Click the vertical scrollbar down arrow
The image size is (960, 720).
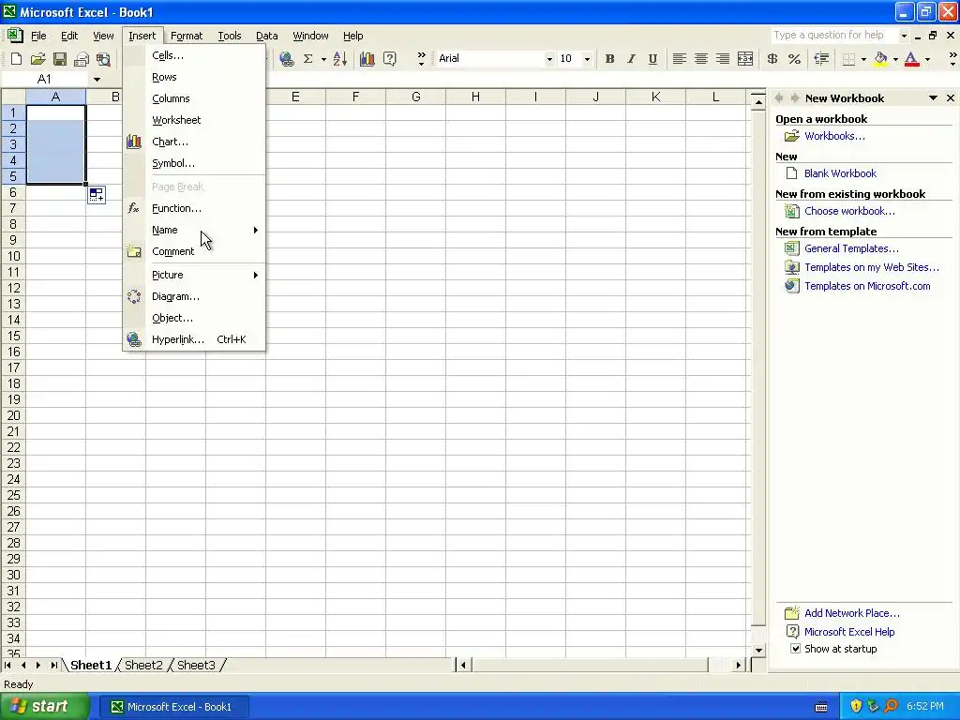(758, 651)
